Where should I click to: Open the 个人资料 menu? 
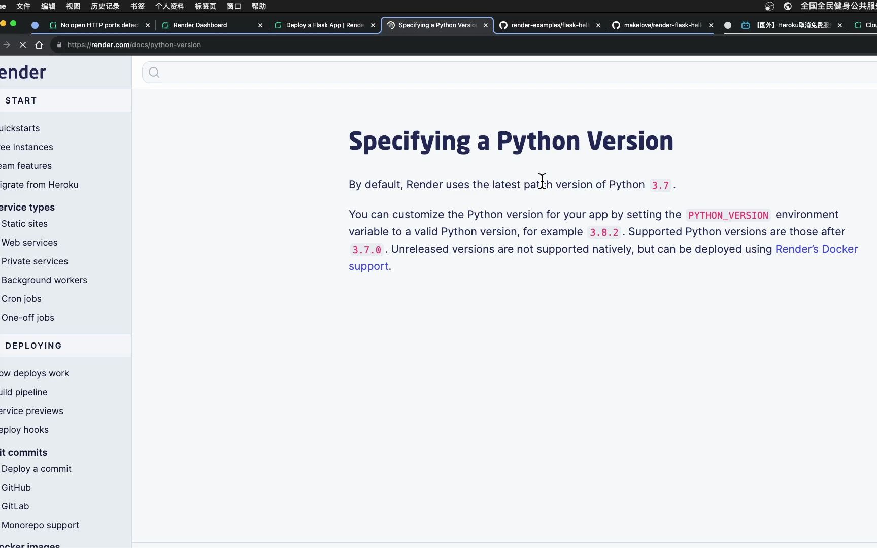pos(170,6)
